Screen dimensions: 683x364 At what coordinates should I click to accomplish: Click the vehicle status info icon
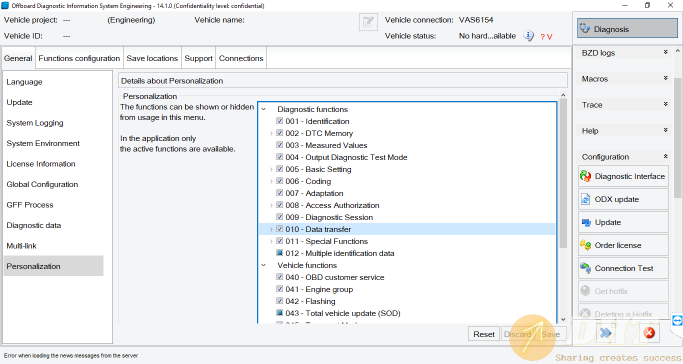(528, 36)
